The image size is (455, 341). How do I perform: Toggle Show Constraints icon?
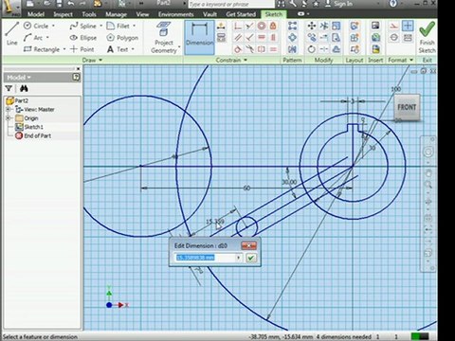[221, 38]
